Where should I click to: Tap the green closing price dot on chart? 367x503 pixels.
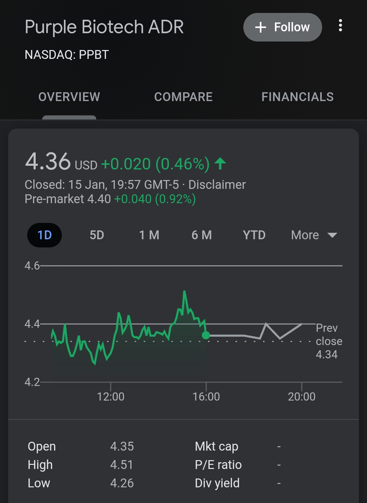click(206, 335)
